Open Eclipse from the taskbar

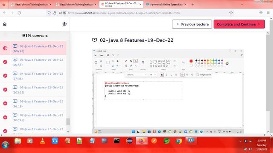[x=129, y=141]
